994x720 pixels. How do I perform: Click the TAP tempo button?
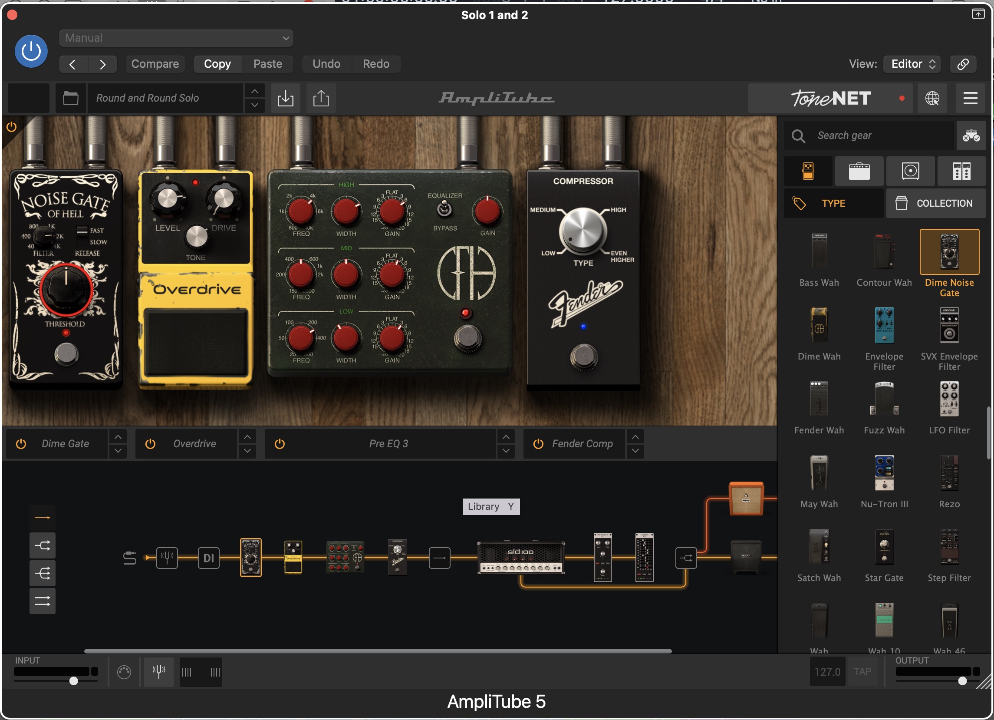pos(862,672)
